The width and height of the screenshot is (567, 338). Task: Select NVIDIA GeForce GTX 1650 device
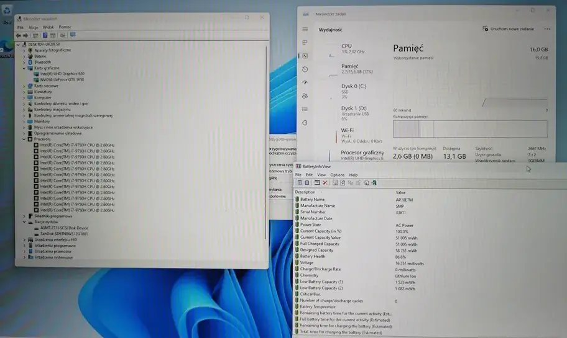62,80
